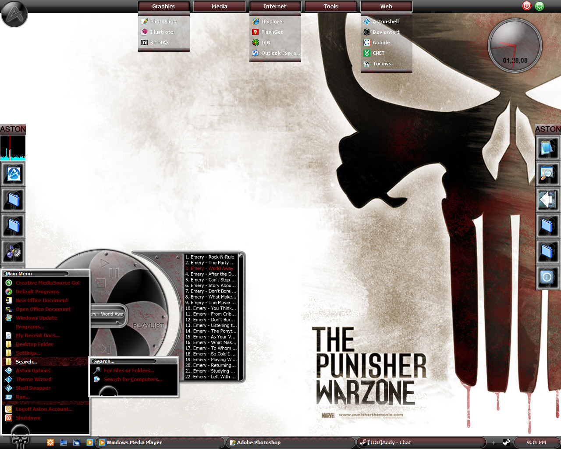Open the magnifier search icon in right sidebar
The width and height of the screenshot is (561, 449).
pyautogui.click(x=547, y=174)
